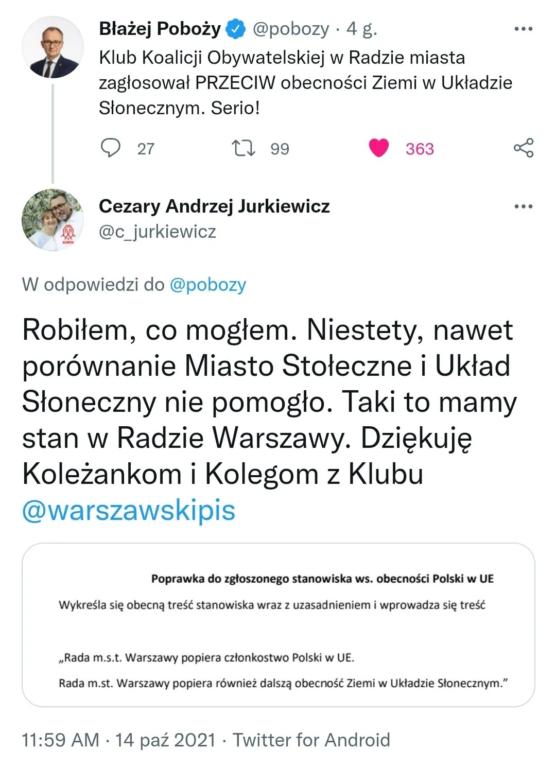Screen dimensions: 556x766
Task: Click the verified badge next to Błażej Poboży
Action: (x=234, y=30)
